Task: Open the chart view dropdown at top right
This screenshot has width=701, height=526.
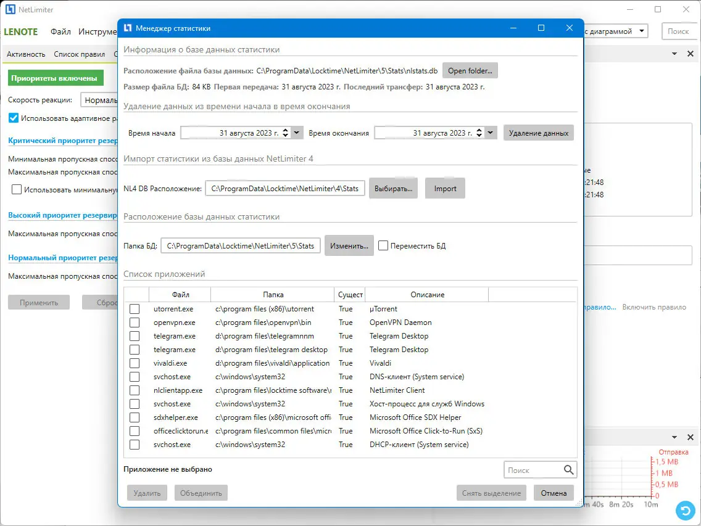Action: (642, 31)
